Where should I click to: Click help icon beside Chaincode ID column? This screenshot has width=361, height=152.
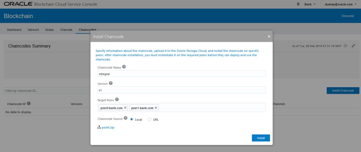click(29, 104)
